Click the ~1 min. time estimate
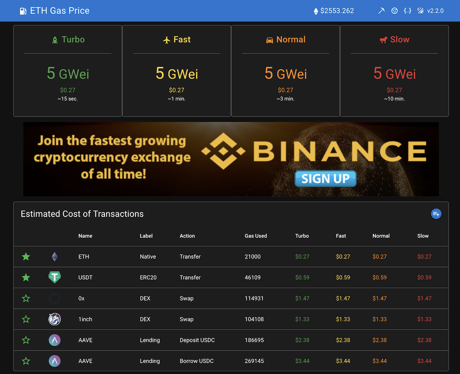Viewport: 460px width, 374px height. tap(177, 99)
